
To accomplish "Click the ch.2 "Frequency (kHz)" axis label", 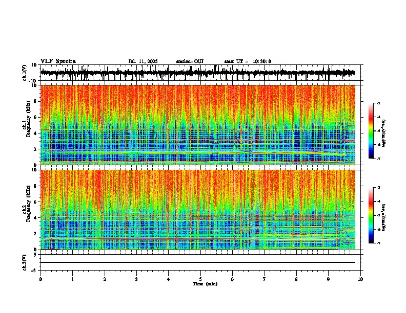I will 28,204.
